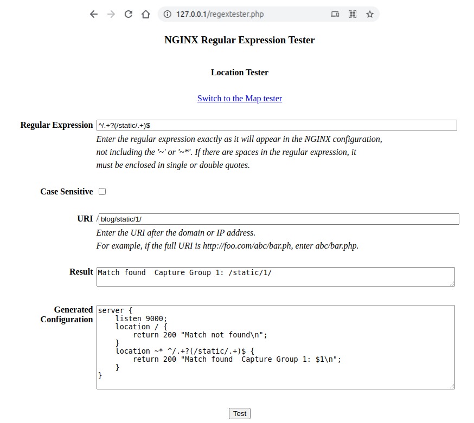Bookmark the page using the star icon

tap(370, 14)
